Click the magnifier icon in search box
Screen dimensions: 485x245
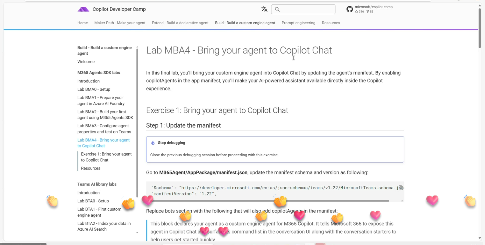[x=277, y=9]
